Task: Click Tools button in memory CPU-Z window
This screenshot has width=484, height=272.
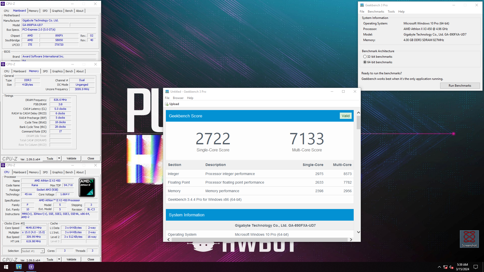Action: pos(50,158)
